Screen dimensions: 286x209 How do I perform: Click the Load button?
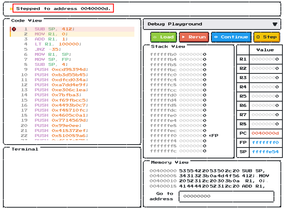click(164, 37)
